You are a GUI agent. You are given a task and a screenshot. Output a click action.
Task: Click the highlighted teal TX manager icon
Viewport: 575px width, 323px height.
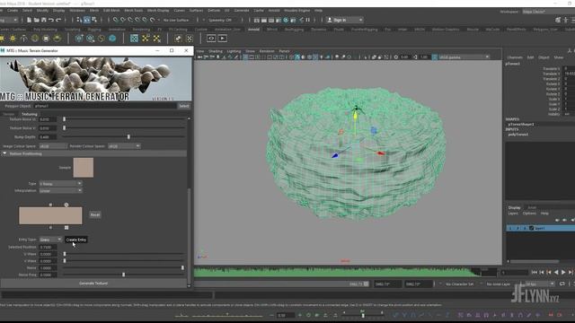tap(134, 38)
